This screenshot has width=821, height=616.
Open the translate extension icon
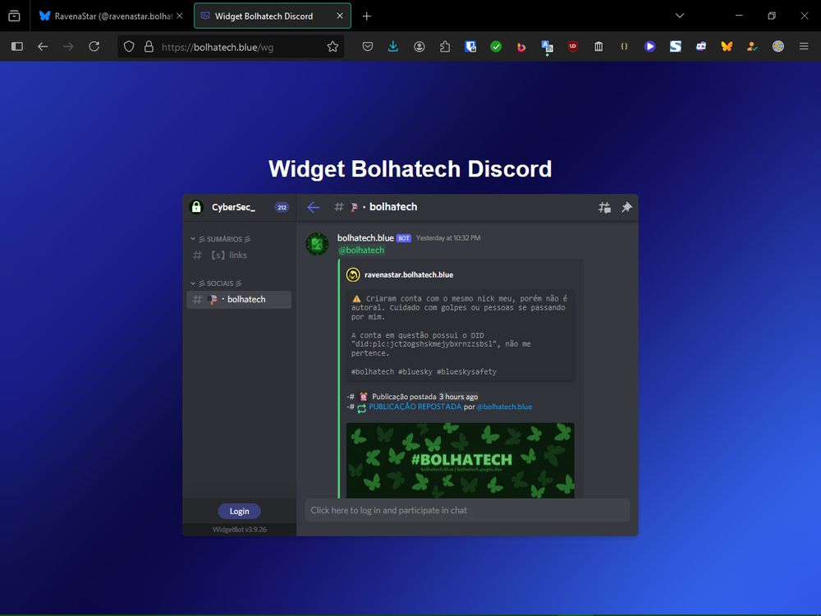547,47
